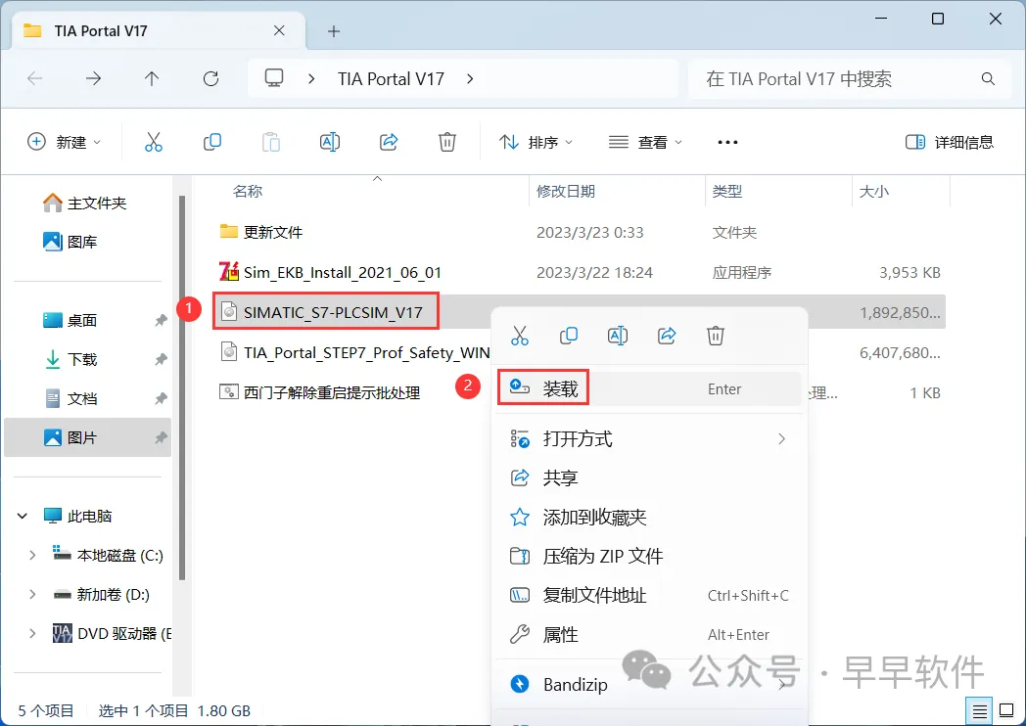Choose 属性 in the context menu
The height and width of the screenshot is (726, 1026).
point(648,634)
